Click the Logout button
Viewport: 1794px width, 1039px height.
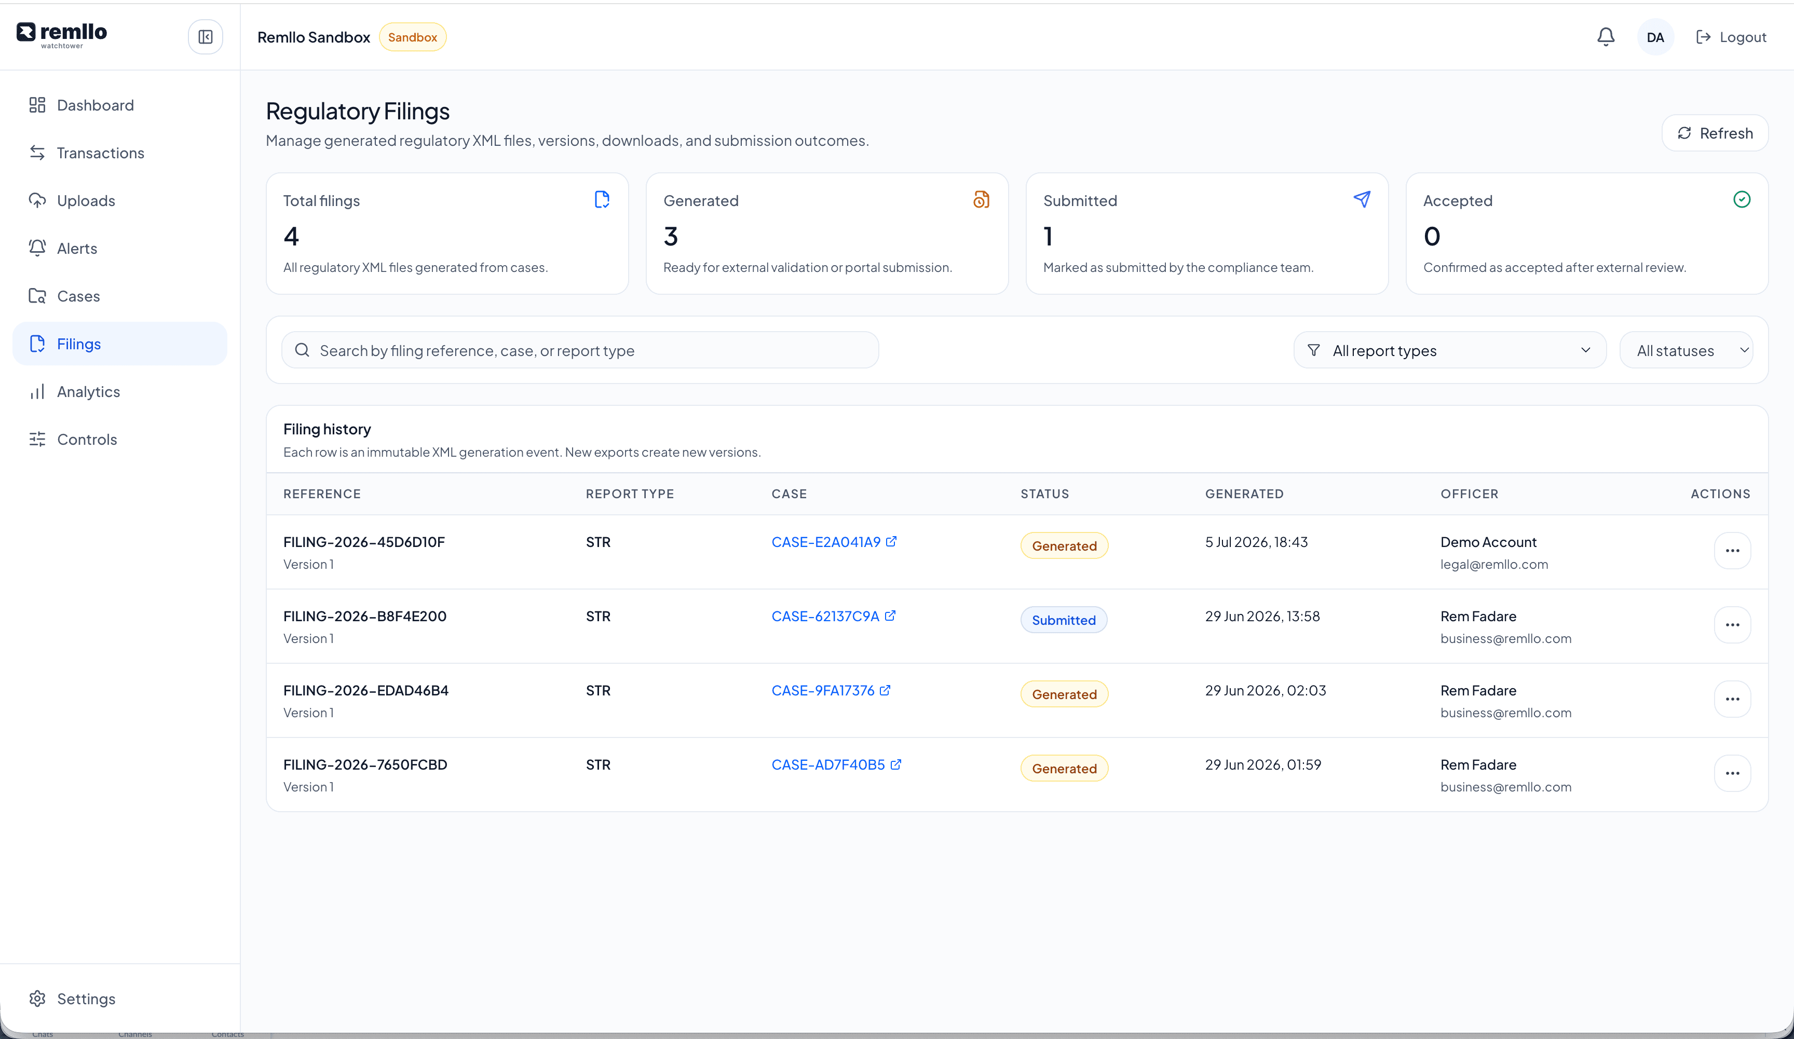(1731, 37)
